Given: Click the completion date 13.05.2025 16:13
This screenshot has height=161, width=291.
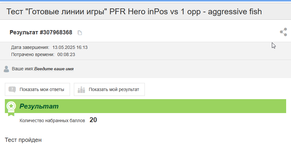Looking at the screenshot, I should [x=70, y=47].
